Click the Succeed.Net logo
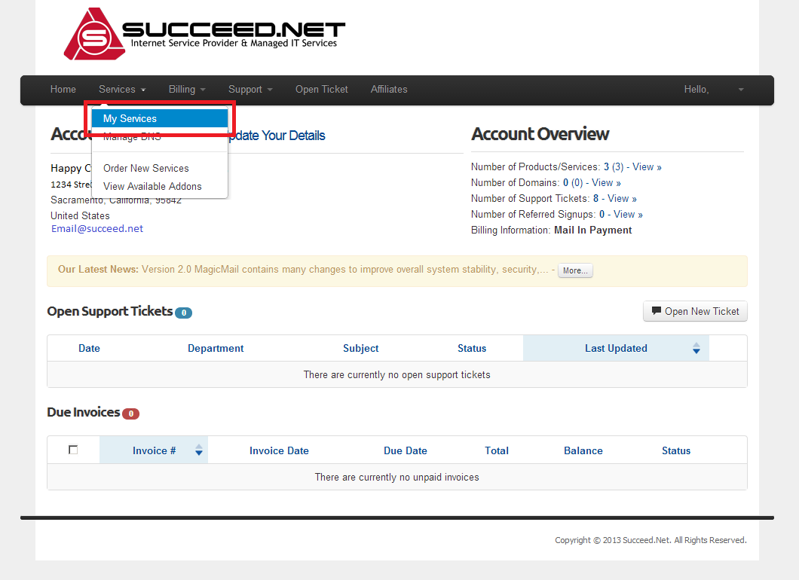799x580 pixels. [204, 33]
